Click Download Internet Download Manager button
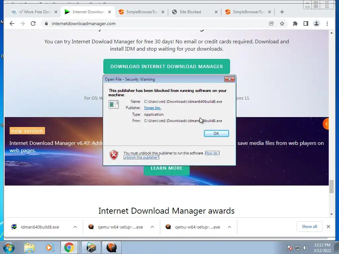This screenshot has width=339, height=254. 167,66
